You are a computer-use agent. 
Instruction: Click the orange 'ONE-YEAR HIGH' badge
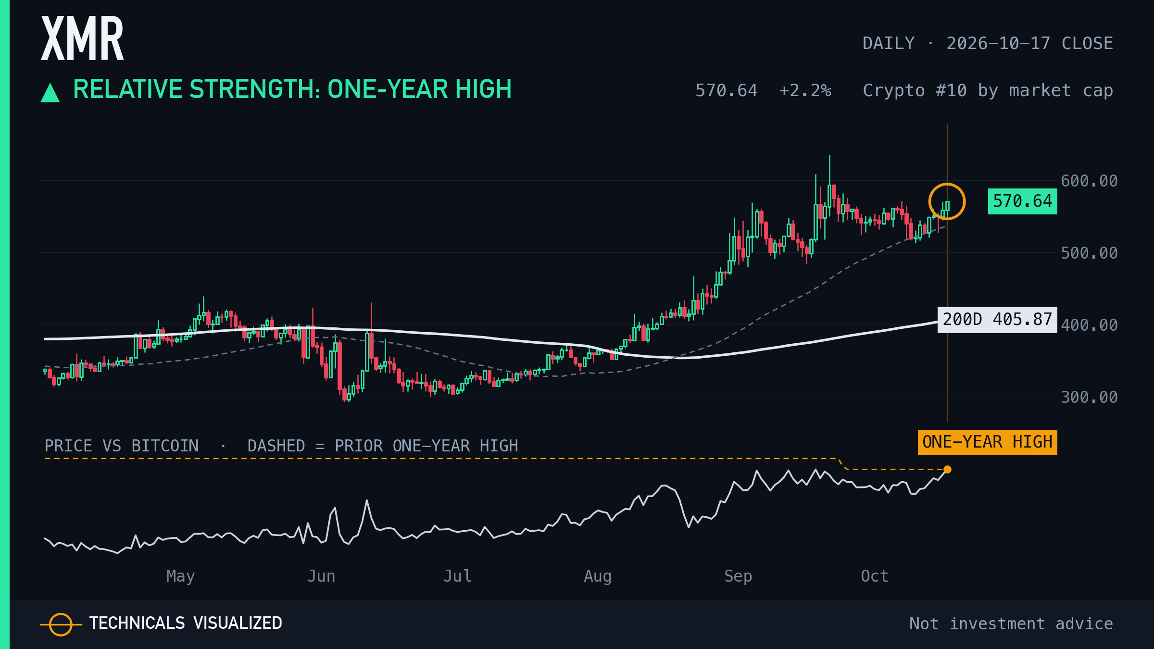point(987,442)
